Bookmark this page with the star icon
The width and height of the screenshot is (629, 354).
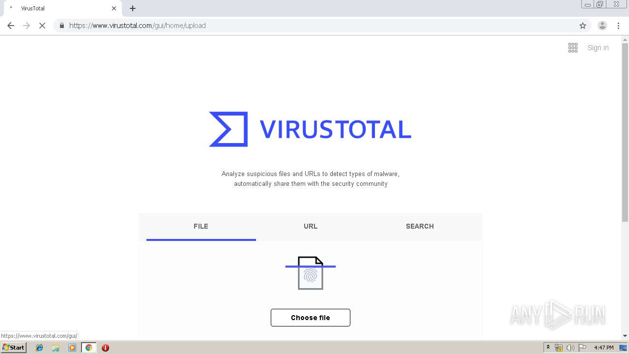point(583,26)
